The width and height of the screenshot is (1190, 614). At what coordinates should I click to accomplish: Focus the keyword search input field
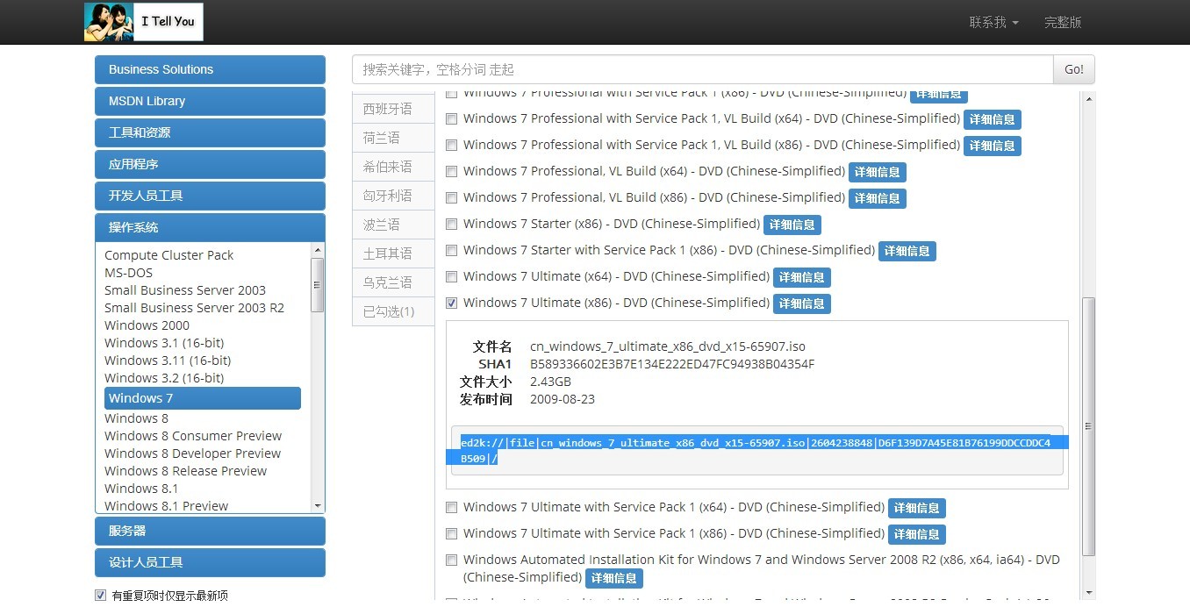point(702,69)
